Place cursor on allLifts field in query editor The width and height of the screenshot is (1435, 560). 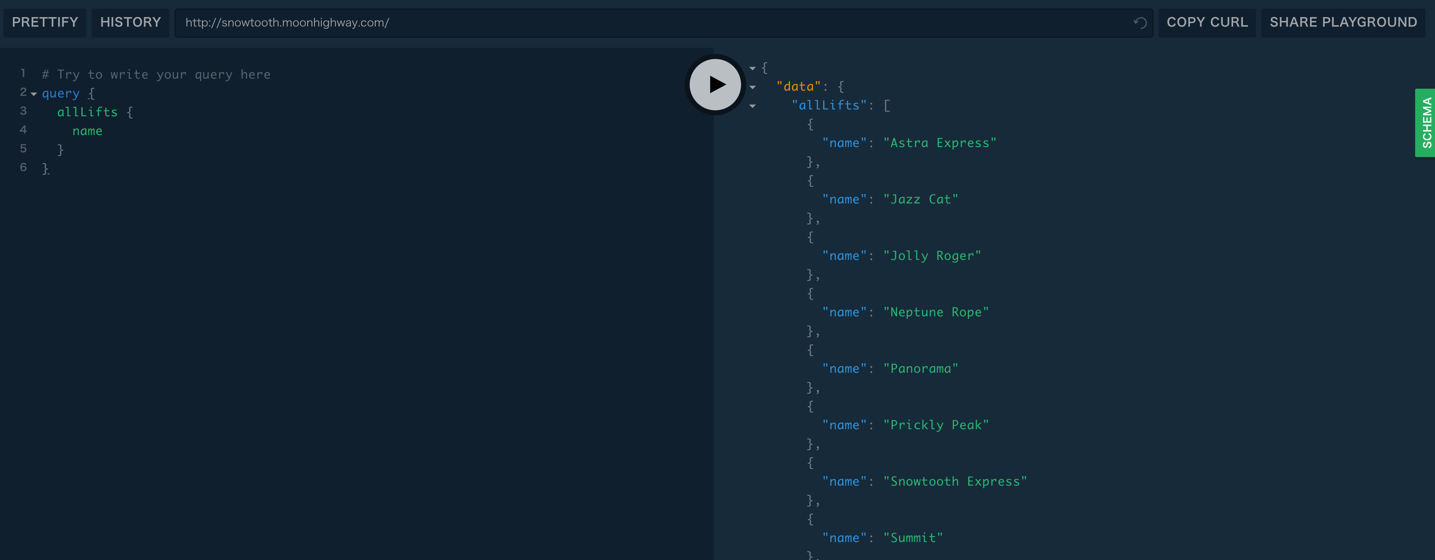(x=87, y=112)
